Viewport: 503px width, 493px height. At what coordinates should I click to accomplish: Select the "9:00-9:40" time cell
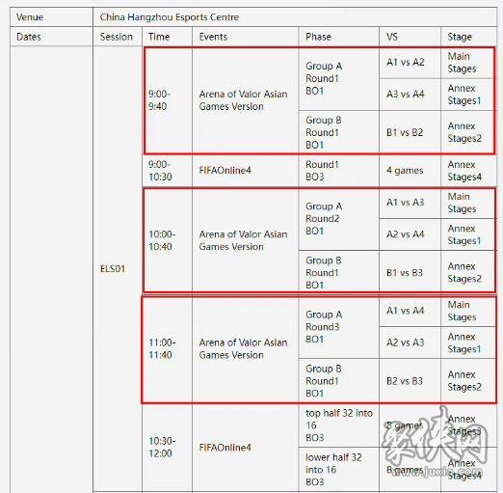point(167,100)
